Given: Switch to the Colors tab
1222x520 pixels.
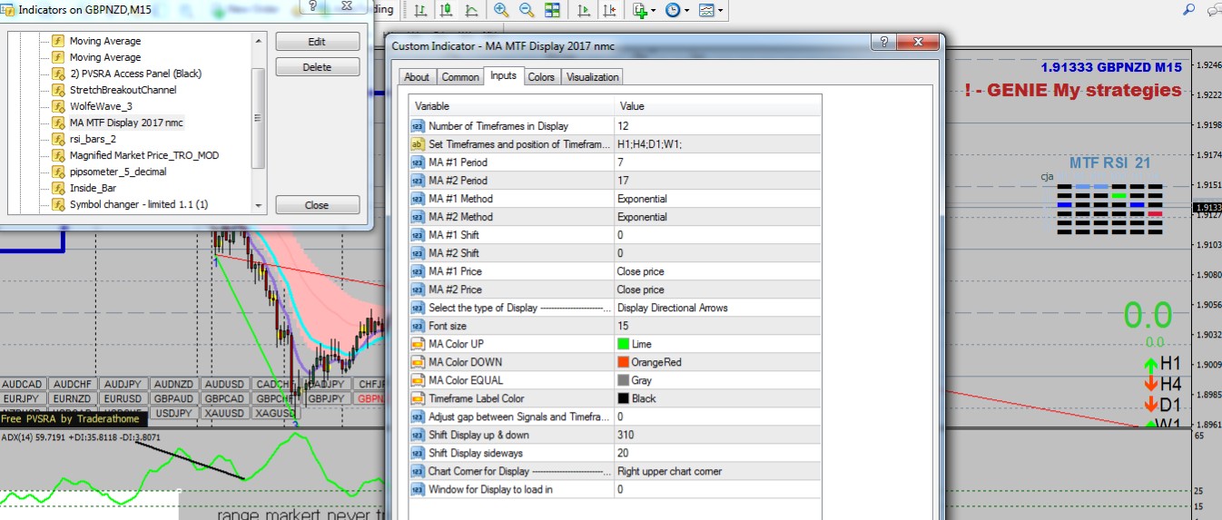Looking at the screenshot, I should (541, 77).
